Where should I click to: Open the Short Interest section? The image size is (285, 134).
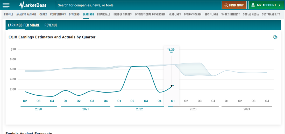230,14
